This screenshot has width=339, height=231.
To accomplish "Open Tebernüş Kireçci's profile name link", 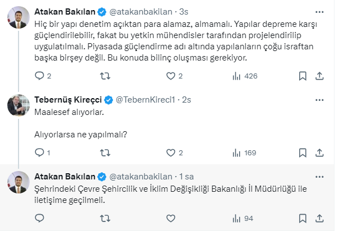I will [68, 100].
